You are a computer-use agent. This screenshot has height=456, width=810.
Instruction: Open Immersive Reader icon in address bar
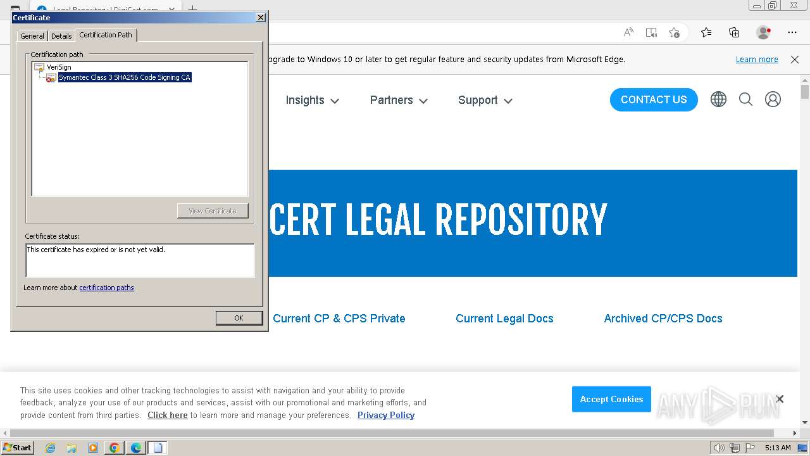tap(651, 32)
